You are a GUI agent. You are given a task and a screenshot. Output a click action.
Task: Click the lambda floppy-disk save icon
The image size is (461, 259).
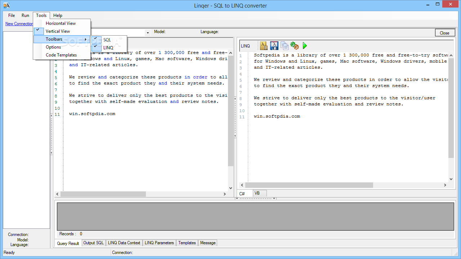tap(274, 46)
